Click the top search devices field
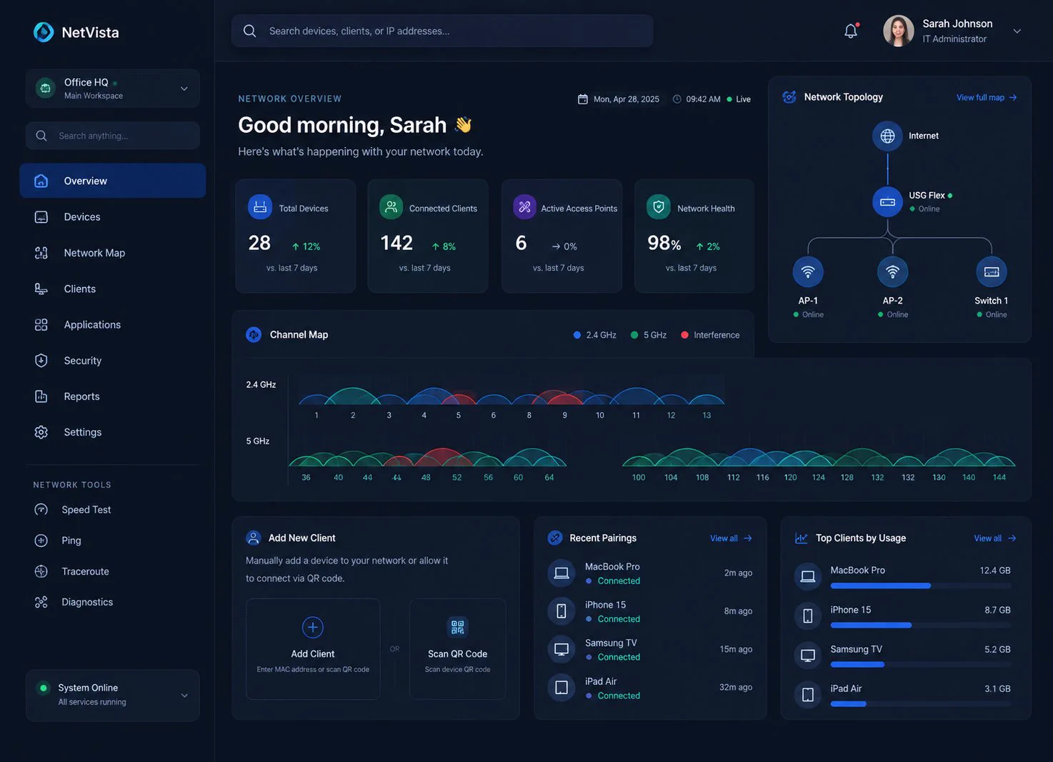Viewport: 1053px width, 762px height. [442, 31]
